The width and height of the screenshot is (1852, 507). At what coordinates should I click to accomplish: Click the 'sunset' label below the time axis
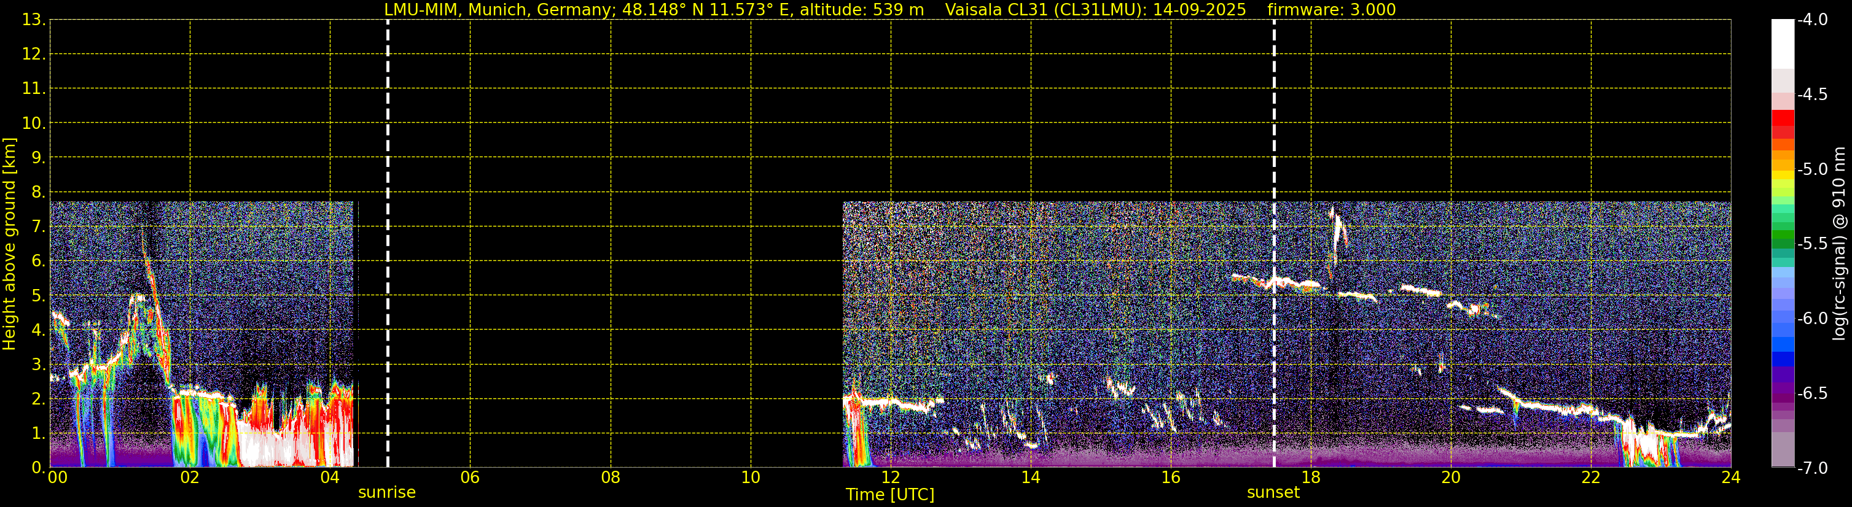(x=1273, y=493)
